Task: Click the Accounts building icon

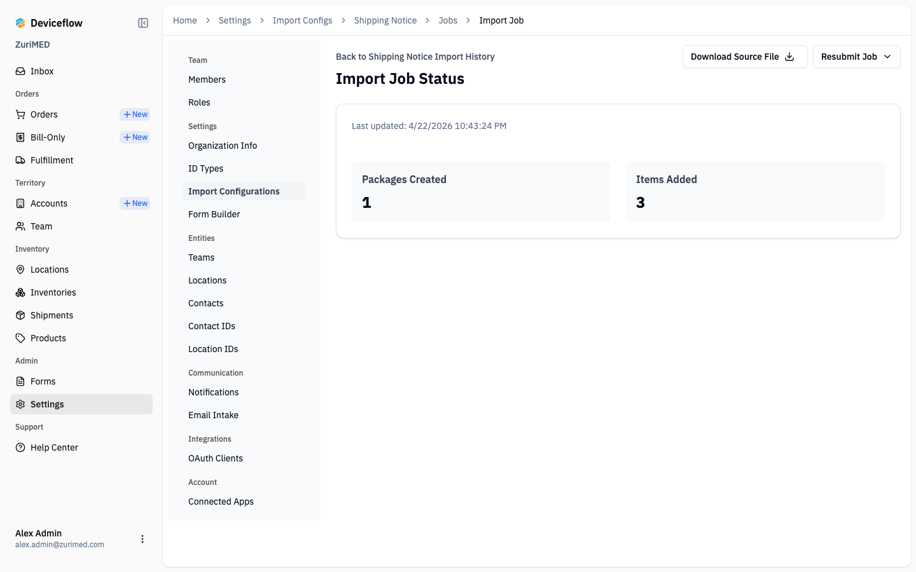Action: tap(20, 203)
